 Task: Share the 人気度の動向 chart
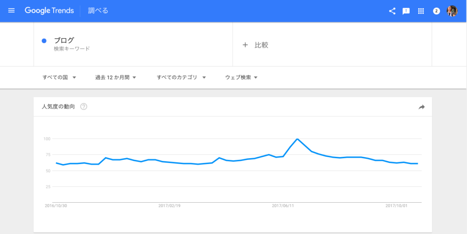click(421, 107)
